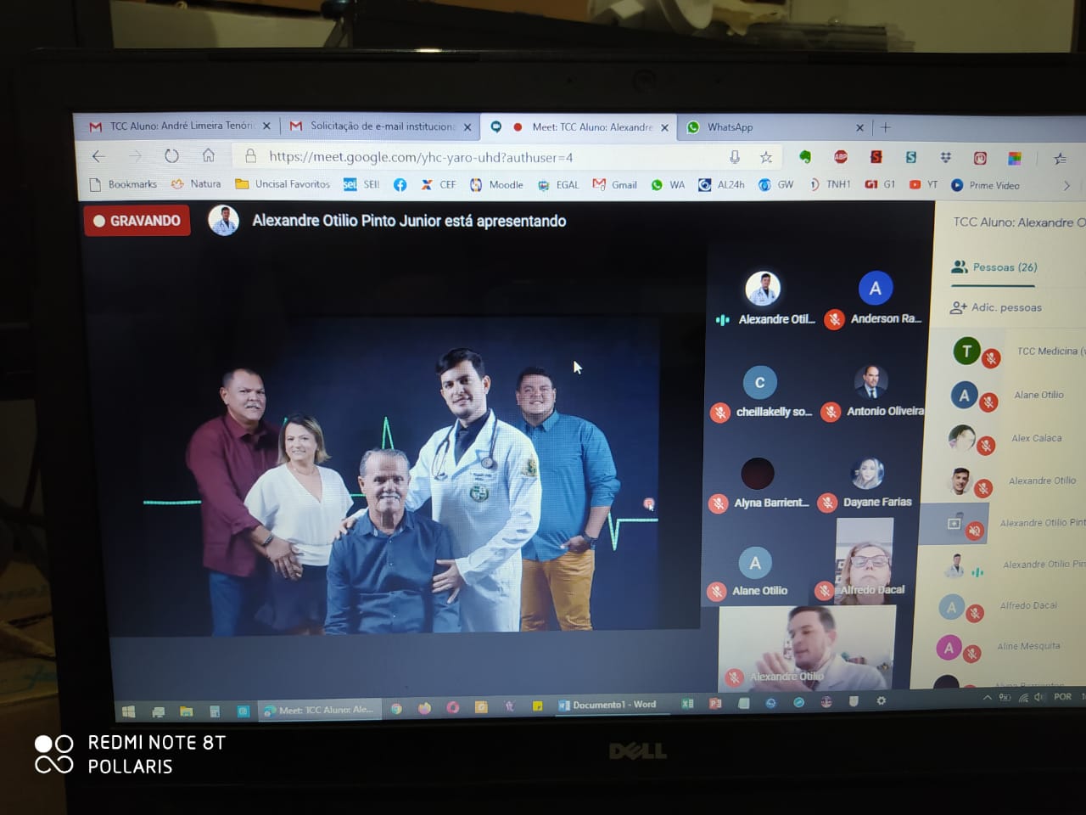
Task: Open the G1 bookmark
Action: 880,184
